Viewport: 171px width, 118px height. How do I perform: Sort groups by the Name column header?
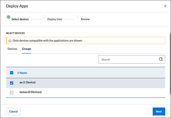[x=23, y=73]
